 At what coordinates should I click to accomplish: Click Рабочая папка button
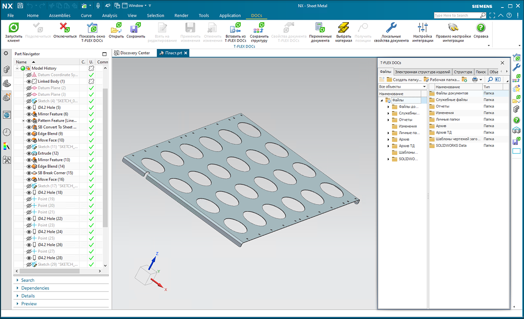point(441,80)
